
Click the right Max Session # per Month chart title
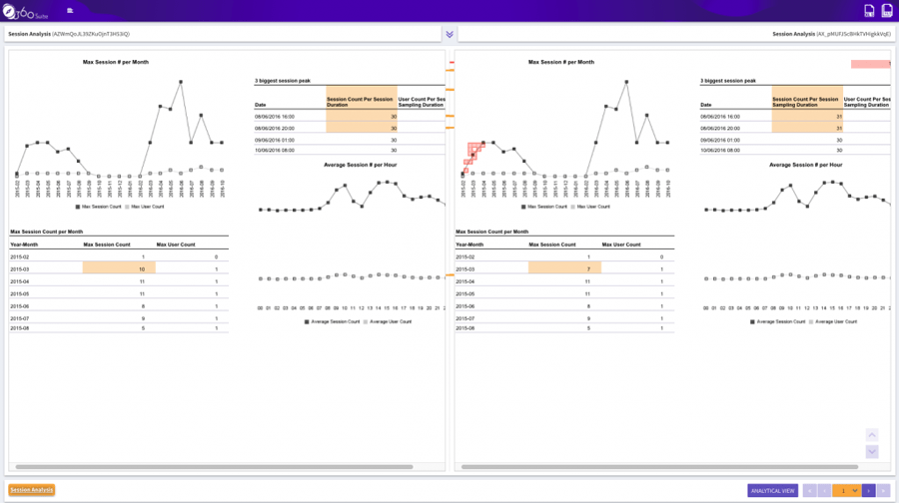point(561,62)
